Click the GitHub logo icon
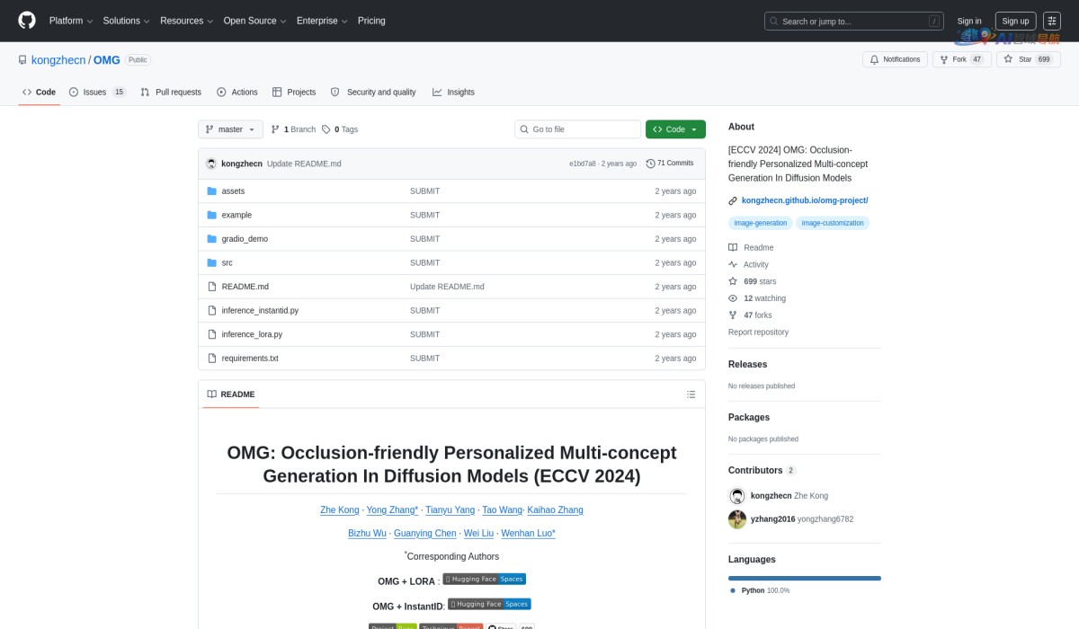1079x629 pixels. tap(27, 21)
